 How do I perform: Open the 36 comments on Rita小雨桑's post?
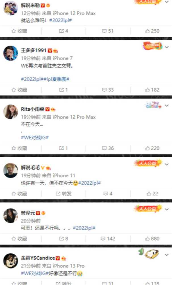pyautogui.click(x=108, y=148)
